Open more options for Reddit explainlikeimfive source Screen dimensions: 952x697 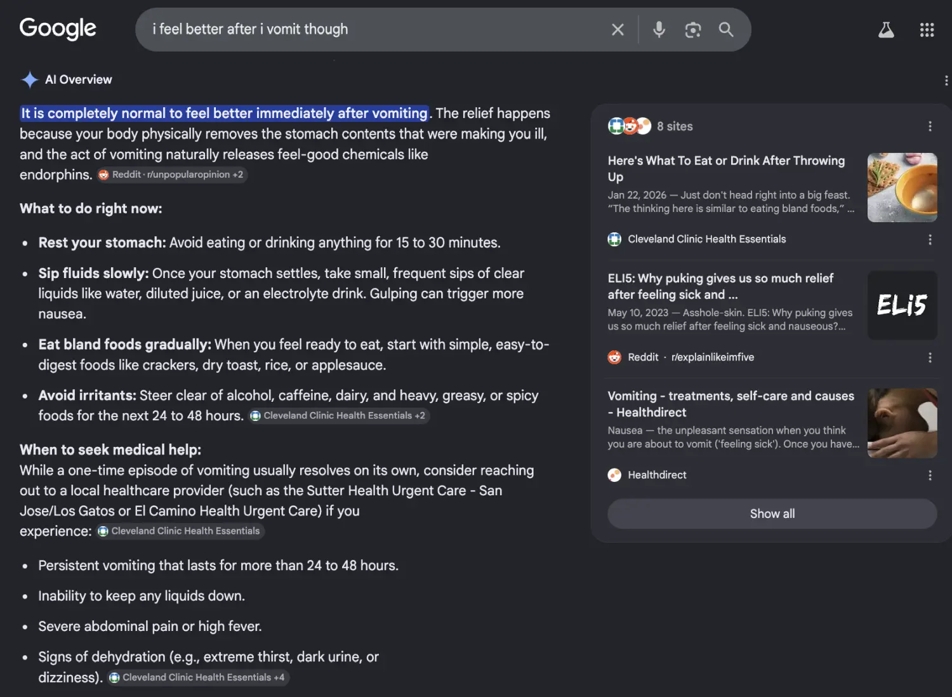pos(930,357)
